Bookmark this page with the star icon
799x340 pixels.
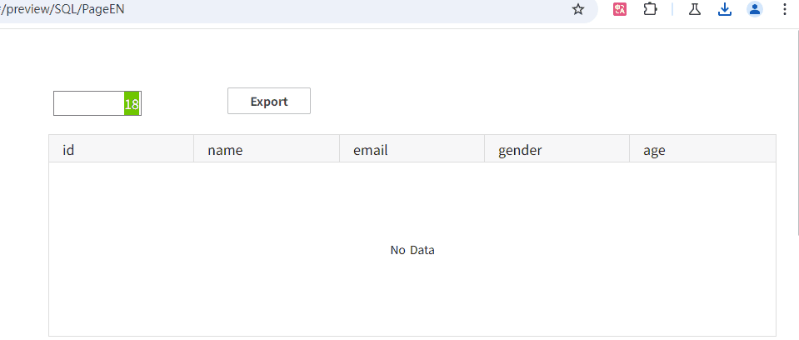(x=578, y=9)
